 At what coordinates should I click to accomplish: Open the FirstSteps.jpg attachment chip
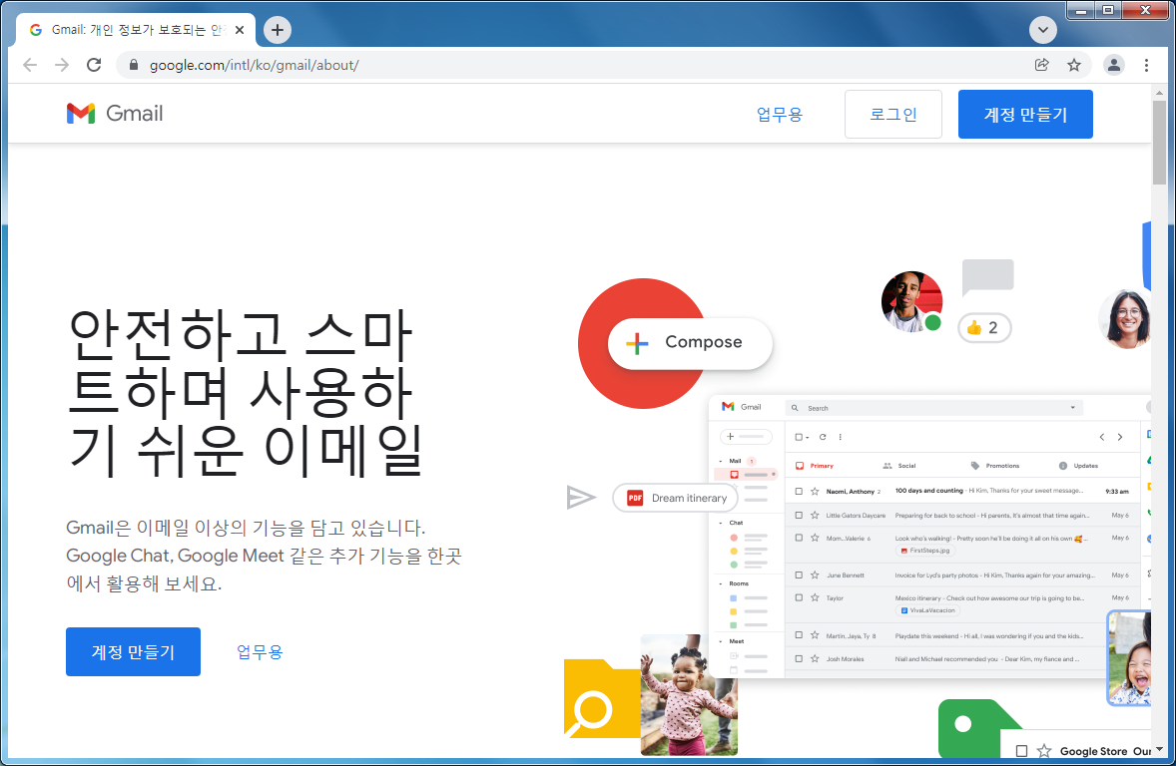(x=925, y=551)
